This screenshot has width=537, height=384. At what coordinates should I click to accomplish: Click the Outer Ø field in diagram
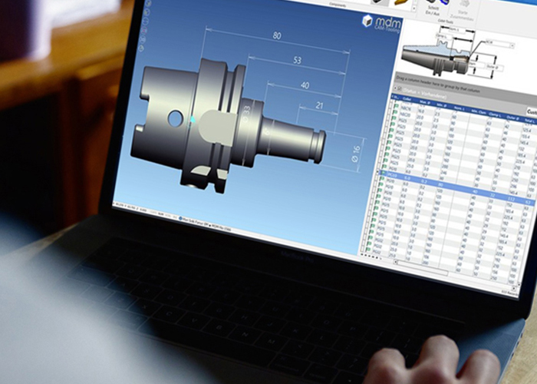(494, 68)
